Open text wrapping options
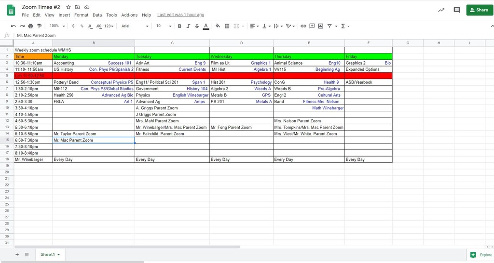 (x=278, y=26)
